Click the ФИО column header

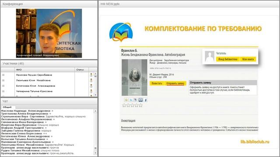45,70
